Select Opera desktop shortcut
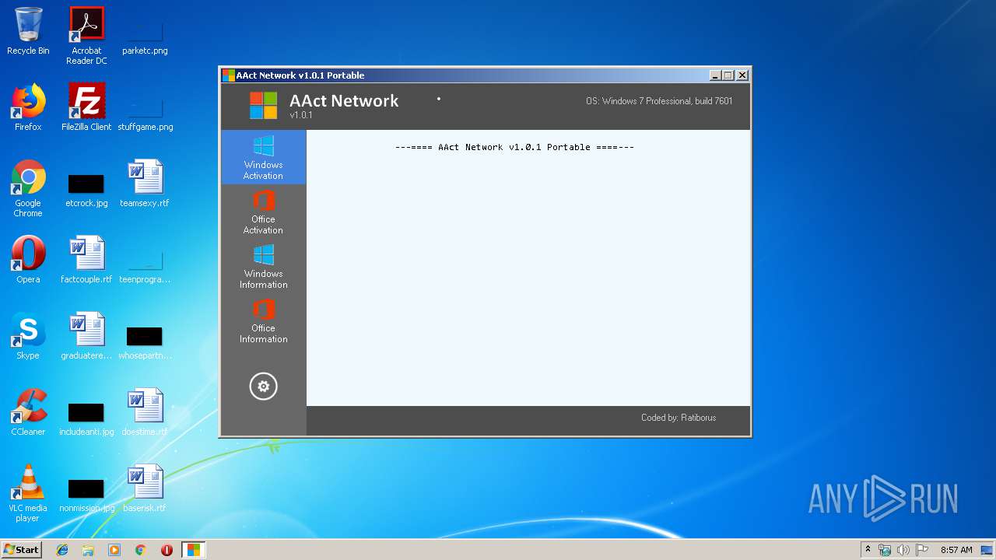 28,260
